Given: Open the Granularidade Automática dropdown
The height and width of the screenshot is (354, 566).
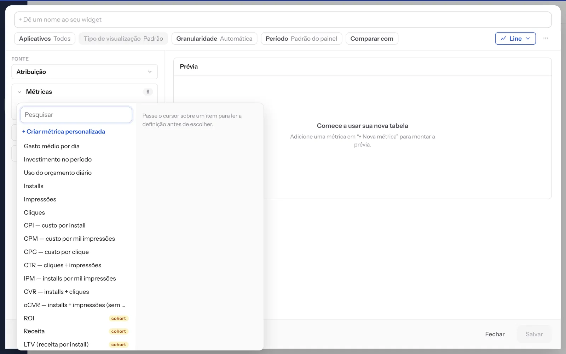Looking at the screenshot, I should (214, 39).
